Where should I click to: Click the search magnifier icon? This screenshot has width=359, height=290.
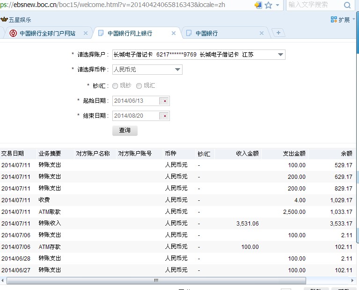(x=347, y=5)
